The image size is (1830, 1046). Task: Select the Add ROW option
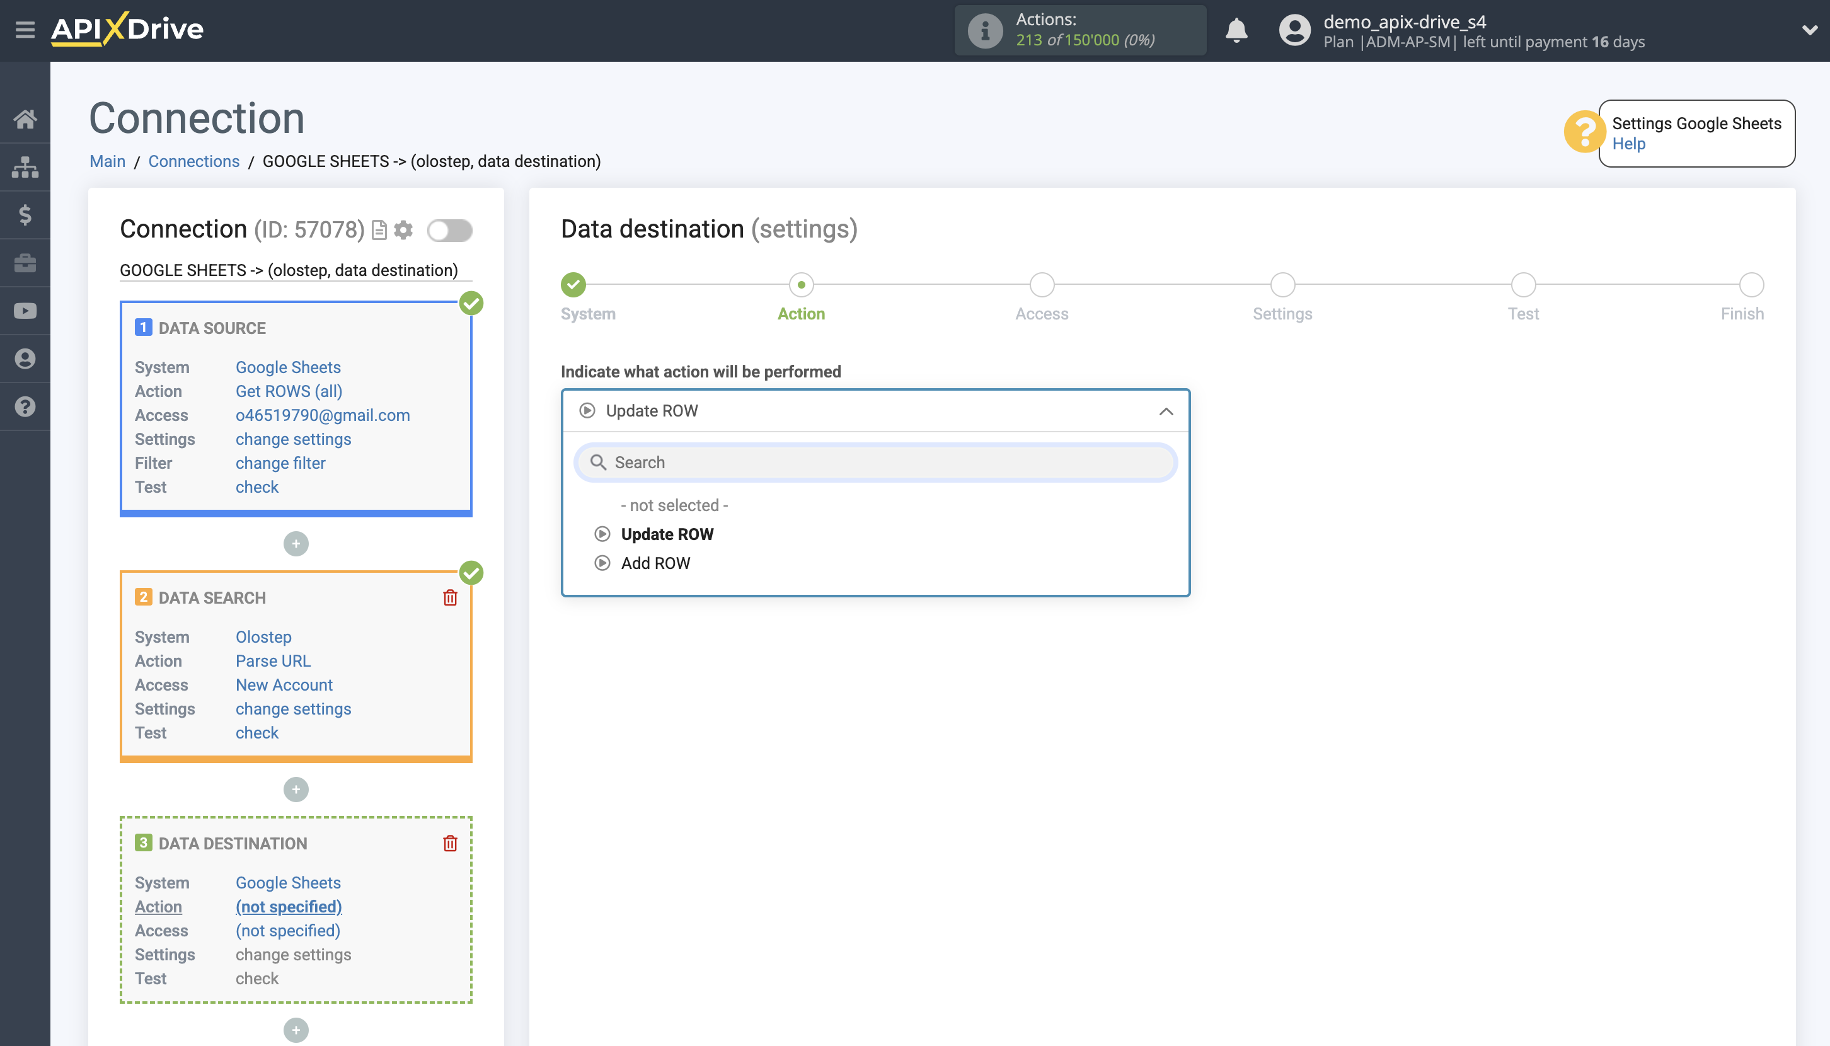point(655,563)
